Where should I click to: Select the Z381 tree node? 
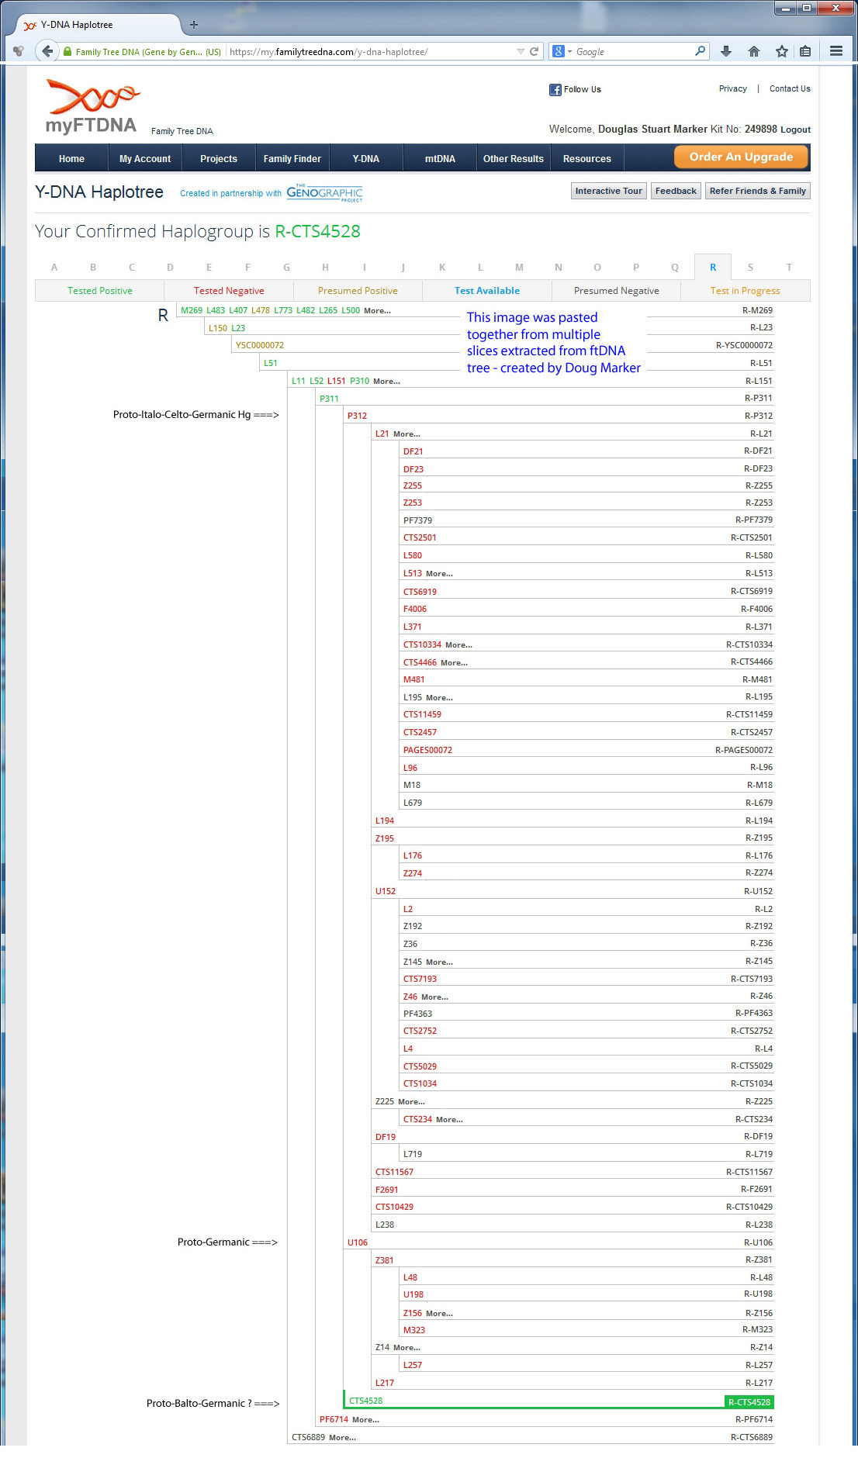click(384, 1260)
